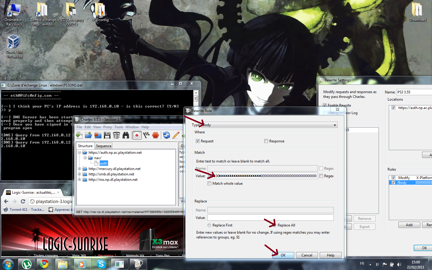Open the Charles jug taskbar icon
Screen dimensions: 432x270
[x=138, y=264]
